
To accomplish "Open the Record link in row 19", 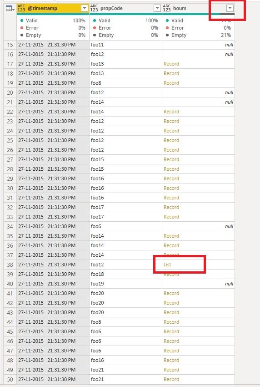I will click(171, 83).
